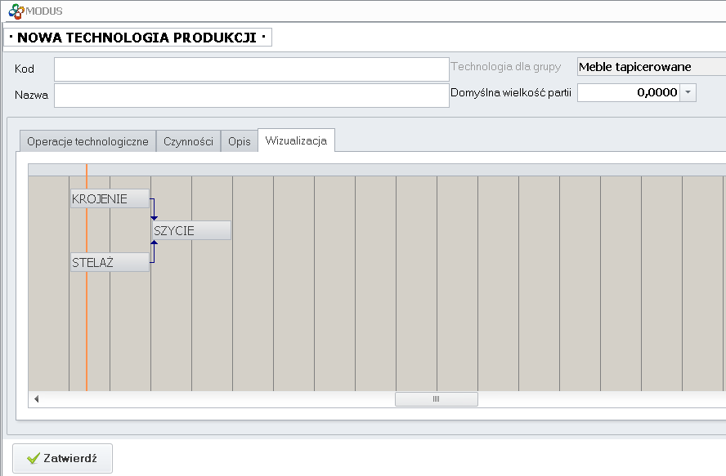Click the Domyślna wielkość partii value field
The height and width of the screenshot is (476, 726).
629,92
